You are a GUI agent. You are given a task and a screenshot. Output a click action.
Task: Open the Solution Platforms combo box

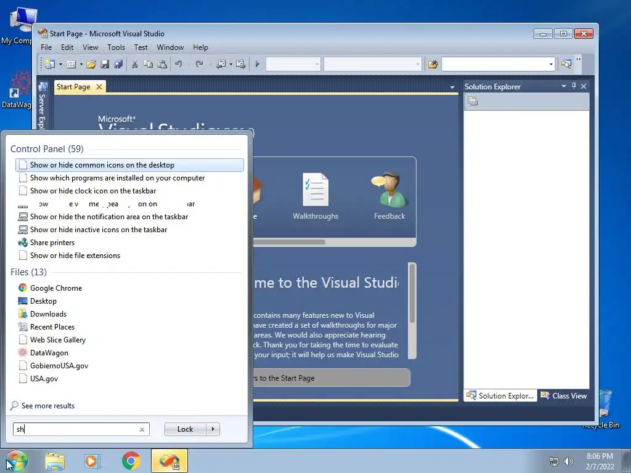pyautogui.click(x=373, y=64)
